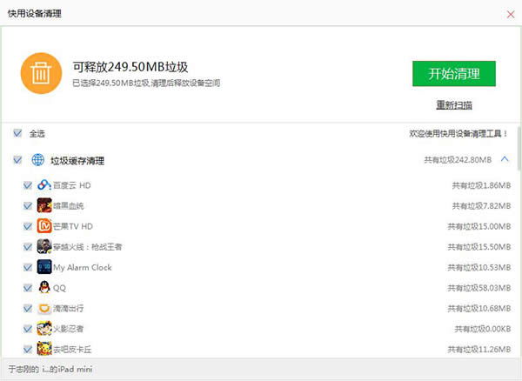The width and height of the screenshot is (522, 381).
Task: Click the globe icon for 垃圾缓存清理
Action: [38, 160]
